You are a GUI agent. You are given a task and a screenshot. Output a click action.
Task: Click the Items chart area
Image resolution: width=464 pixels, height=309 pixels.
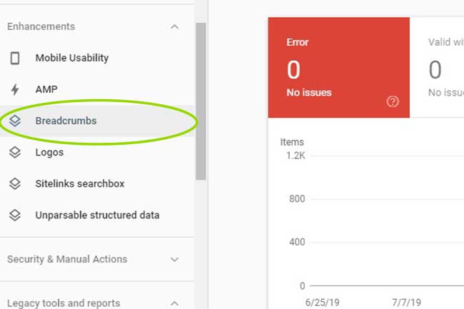pyautogui.click(x=371, y=221)
